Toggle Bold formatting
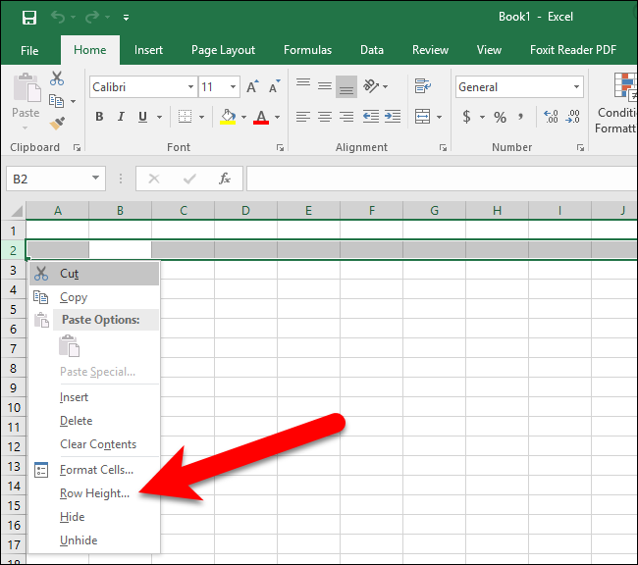 99,117
